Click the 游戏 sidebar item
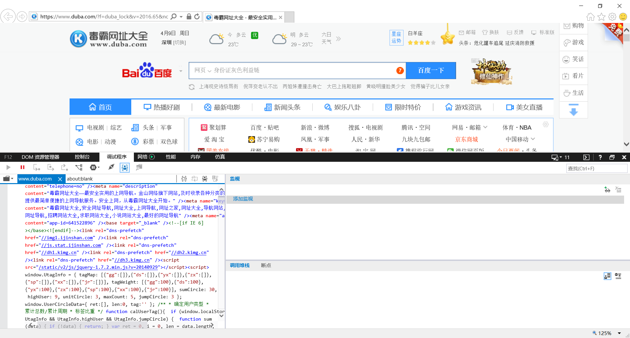 pyautogui.click(x=574, y=42)
